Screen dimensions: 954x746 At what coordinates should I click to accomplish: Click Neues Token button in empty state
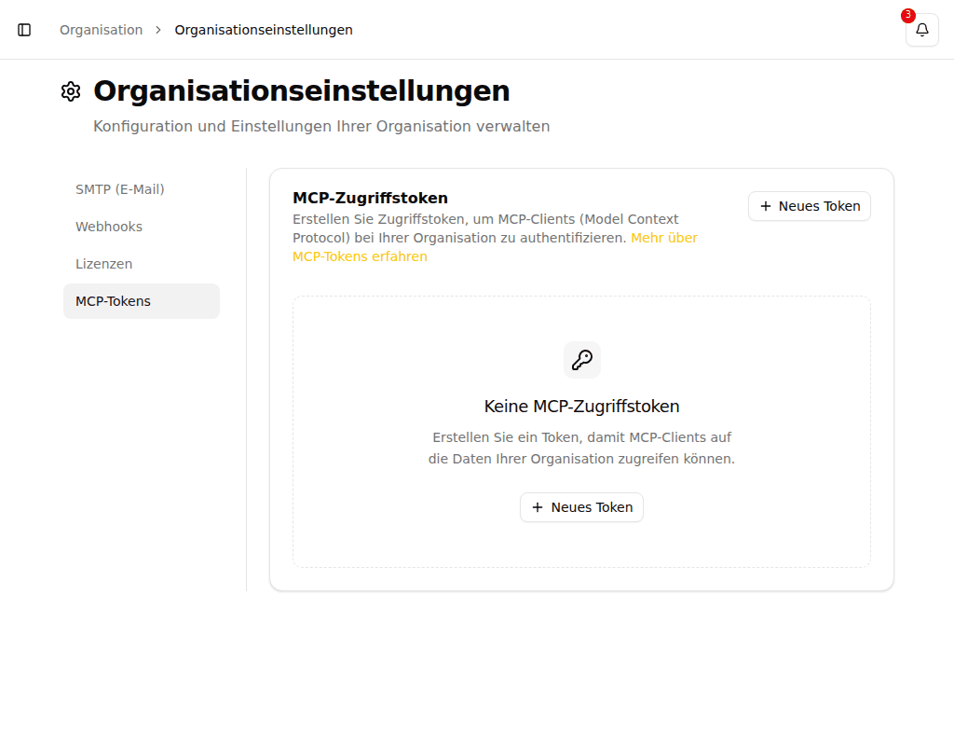point(581,507)
